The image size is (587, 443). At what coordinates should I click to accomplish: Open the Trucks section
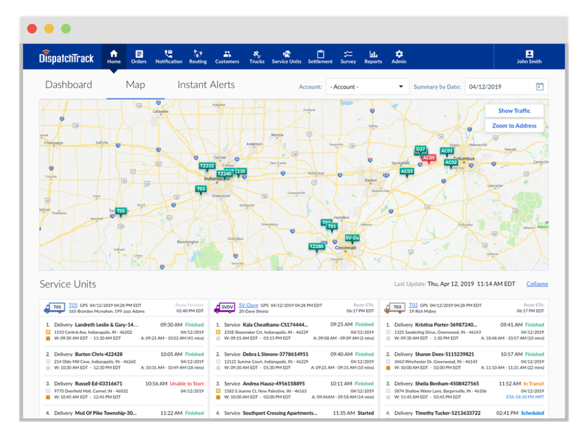[x=257, y=57]
